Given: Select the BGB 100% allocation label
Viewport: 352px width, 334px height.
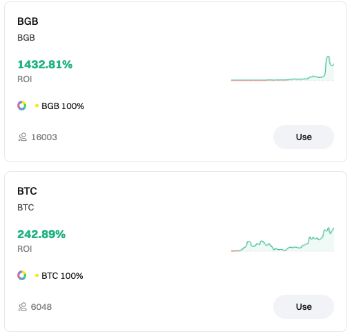Looking at the screenshot, I should point(63,106).
